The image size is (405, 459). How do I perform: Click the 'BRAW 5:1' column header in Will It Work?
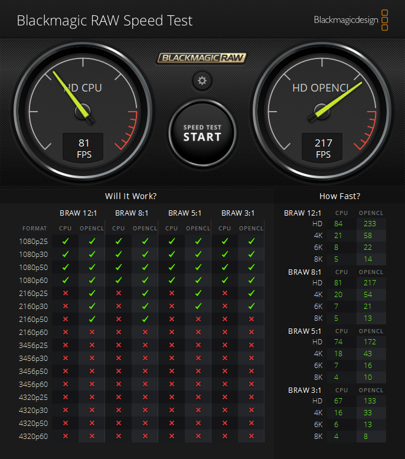pos(185,213)
